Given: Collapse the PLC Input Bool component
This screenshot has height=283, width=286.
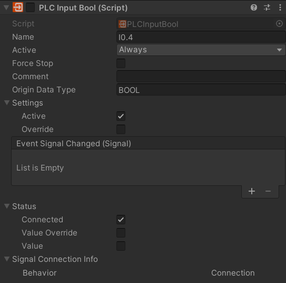Looking at the screenshot, I should (6, 7).
